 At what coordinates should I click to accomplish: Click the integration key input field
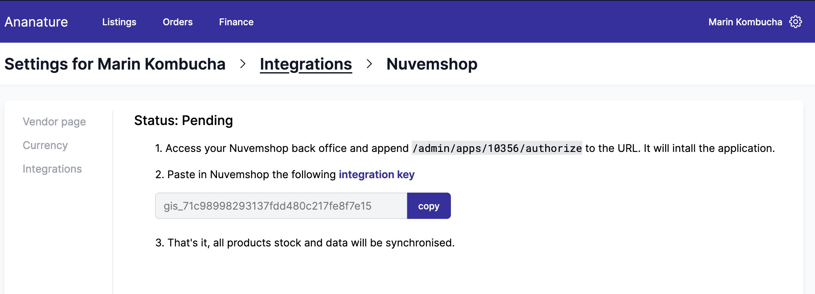pos(281,206)
